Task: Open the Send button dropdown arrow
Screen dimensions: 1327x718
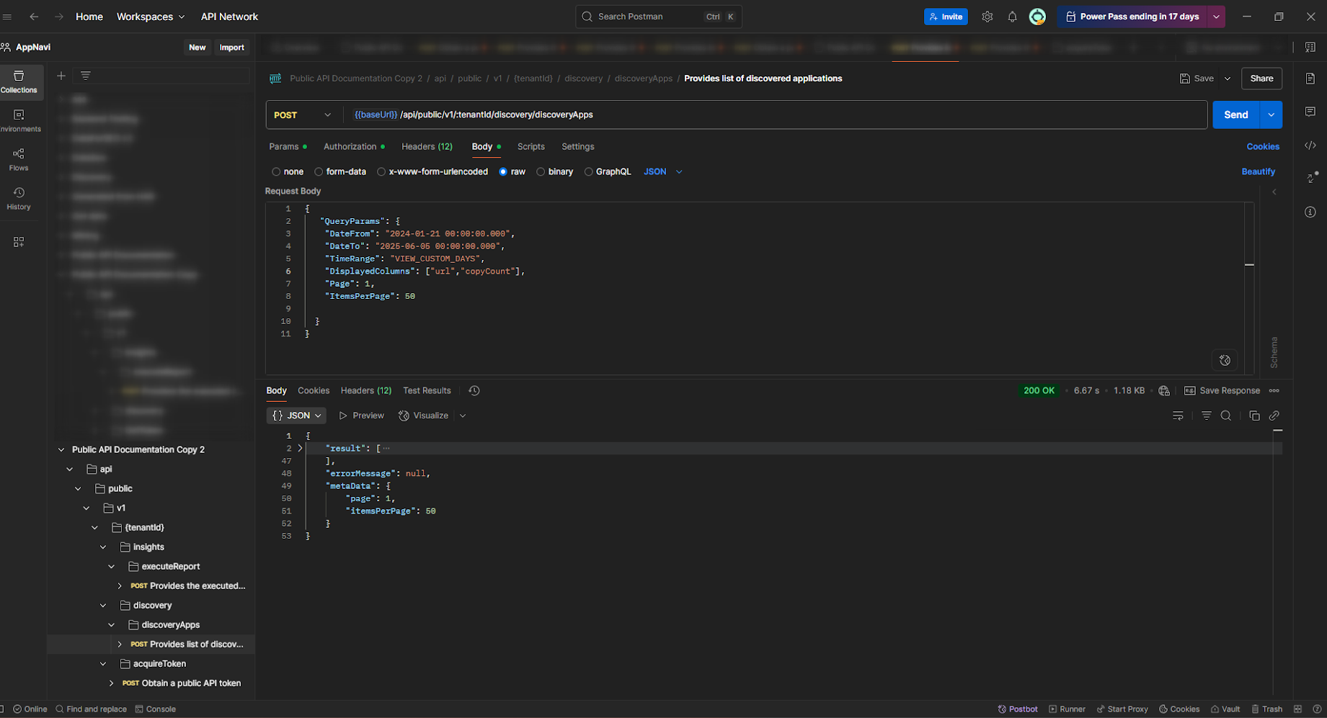Action: pos(1271,115)
